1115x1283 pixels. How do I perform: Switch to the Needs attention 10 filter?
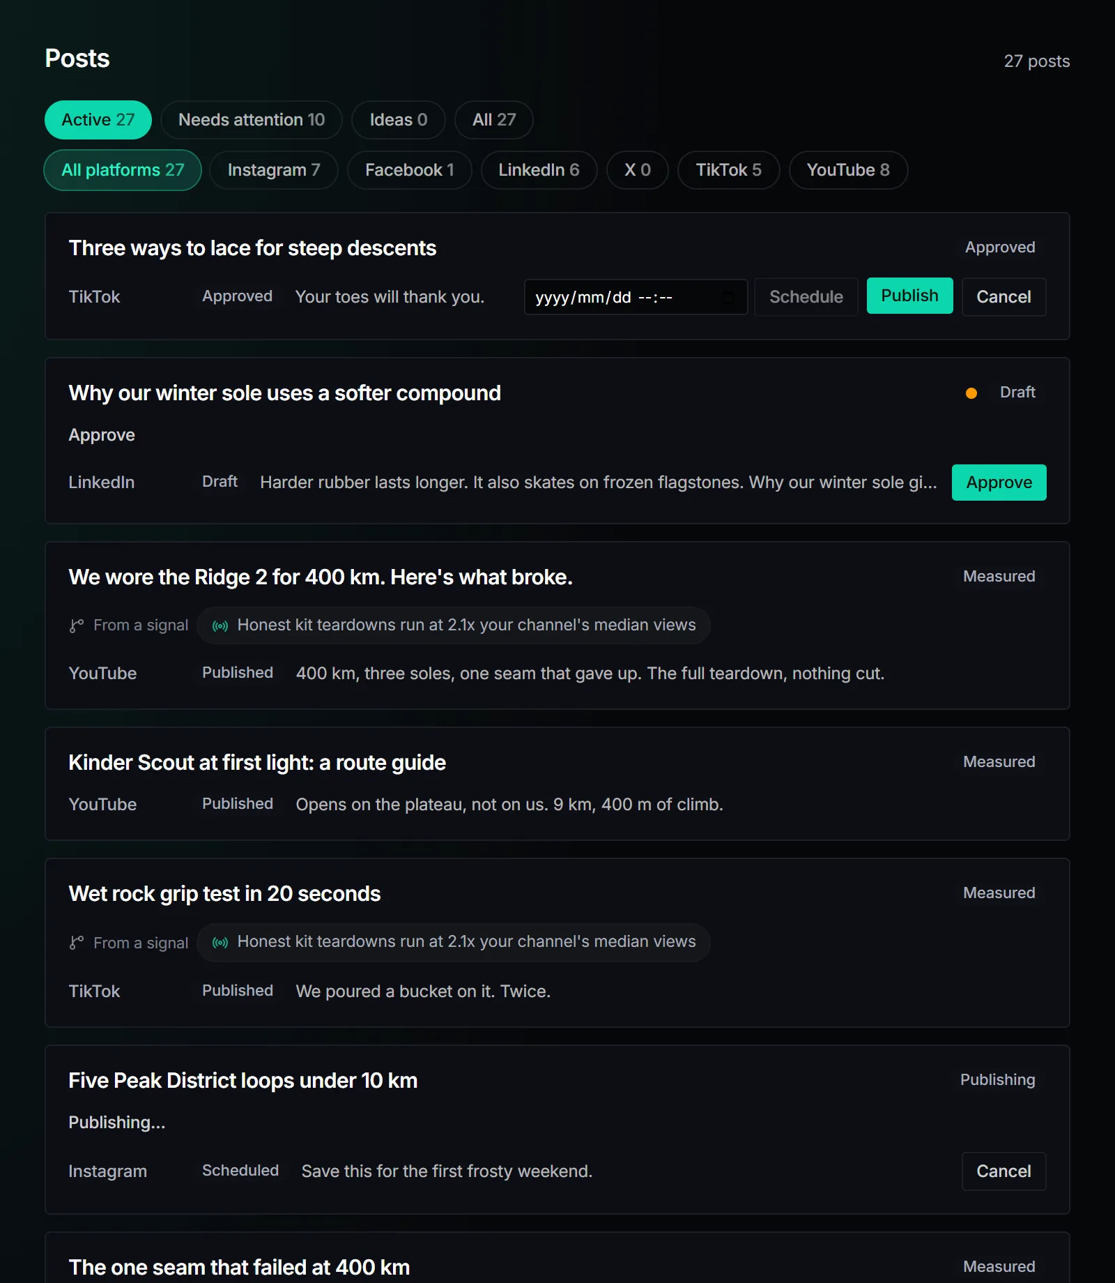pos(252,120)
